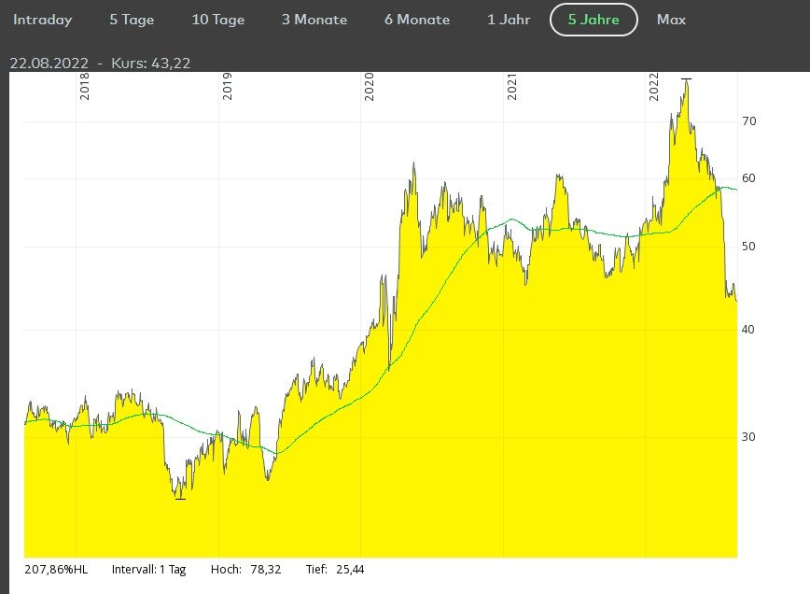This screenshot has width=810, height=594.
Task: Show the 6 Monate chart range
Action: [x=417, y=20]
